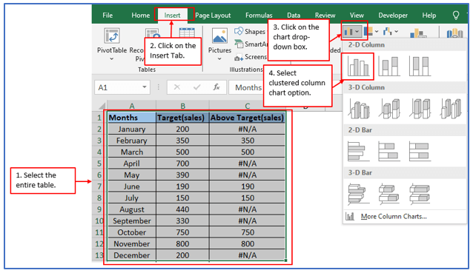This screenshot has height=273, width=473.
Task: Click the select-all corner triangle
Action: tap(102, 106)
